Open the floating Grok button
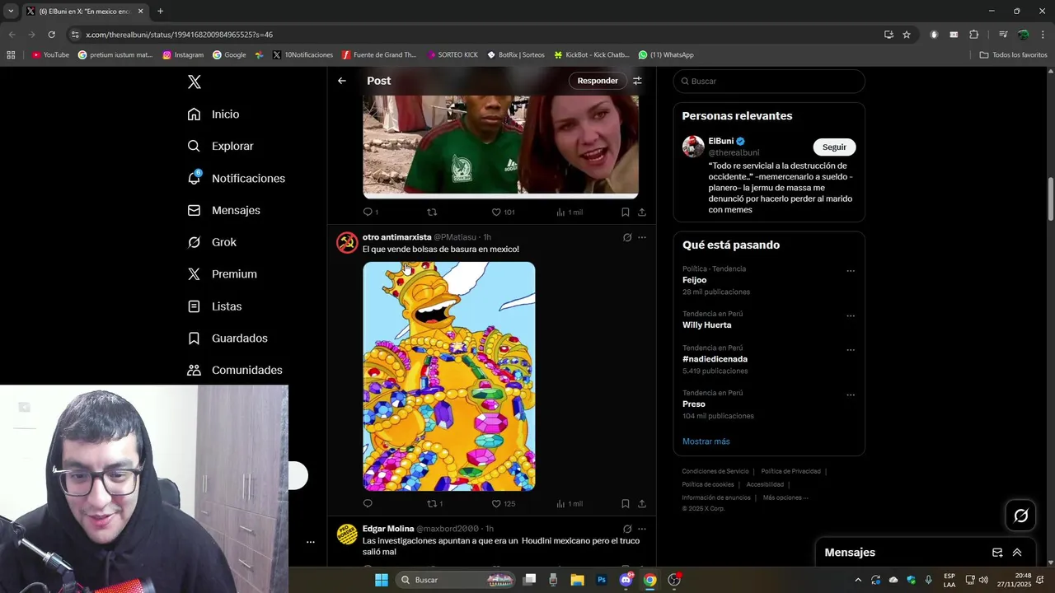This screenshot has height=593, width=1055. pyautogui.click(x=1020, y=516)
